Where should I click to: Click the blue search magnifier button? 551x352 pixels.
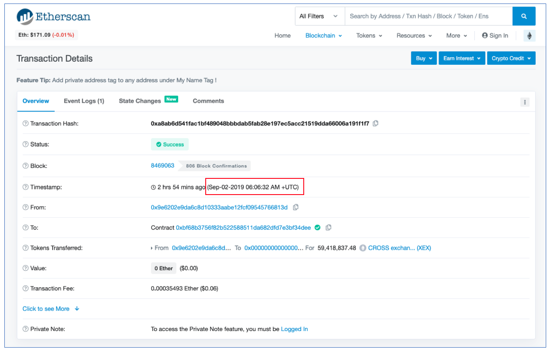pyautogui.click(x=524, y=16)
